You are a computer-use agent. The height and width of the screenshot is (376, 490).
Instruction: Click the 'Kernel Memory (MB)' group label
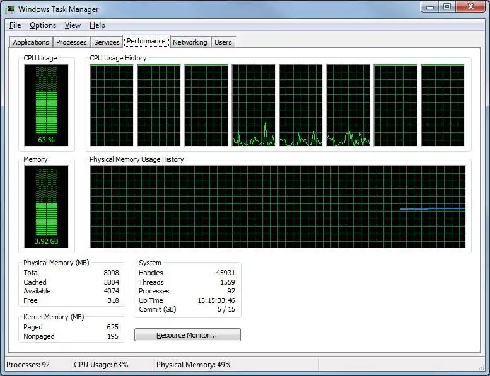(54, 317)
